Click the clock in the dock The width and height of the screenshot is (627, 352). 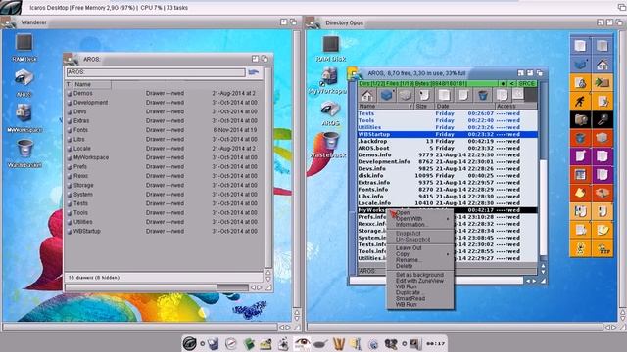(x=435, y=343)
